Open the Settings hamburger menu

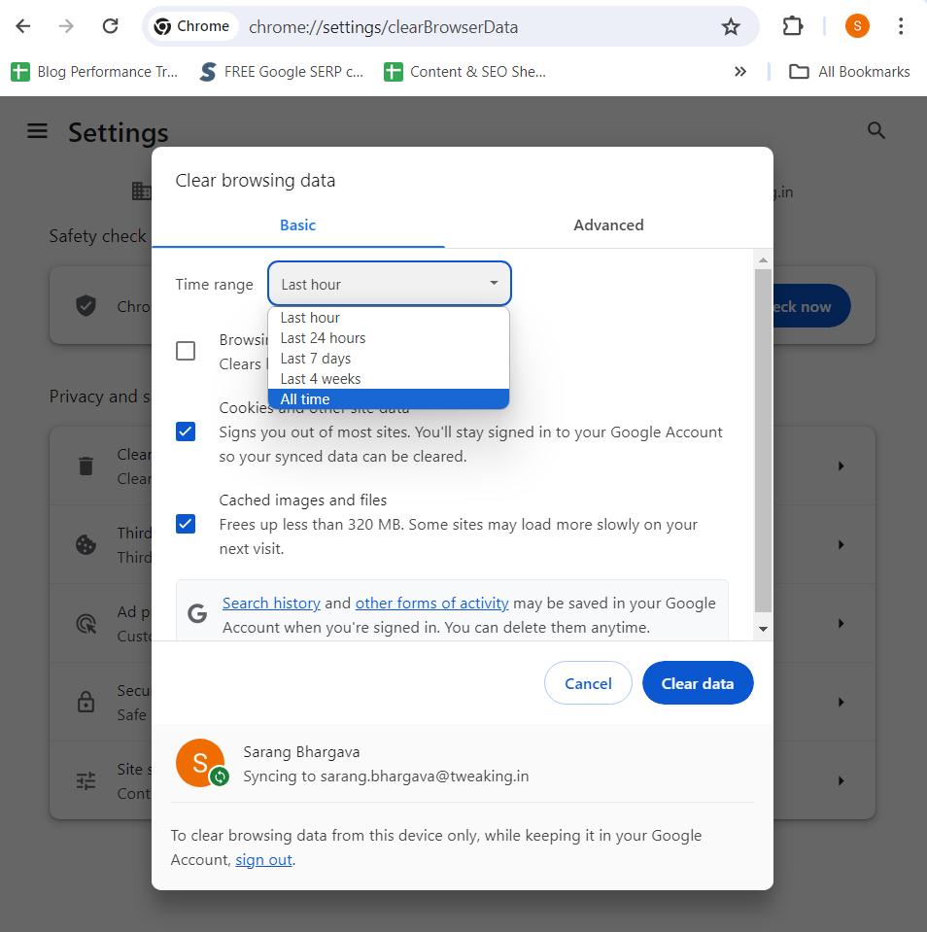pos(37,131)
